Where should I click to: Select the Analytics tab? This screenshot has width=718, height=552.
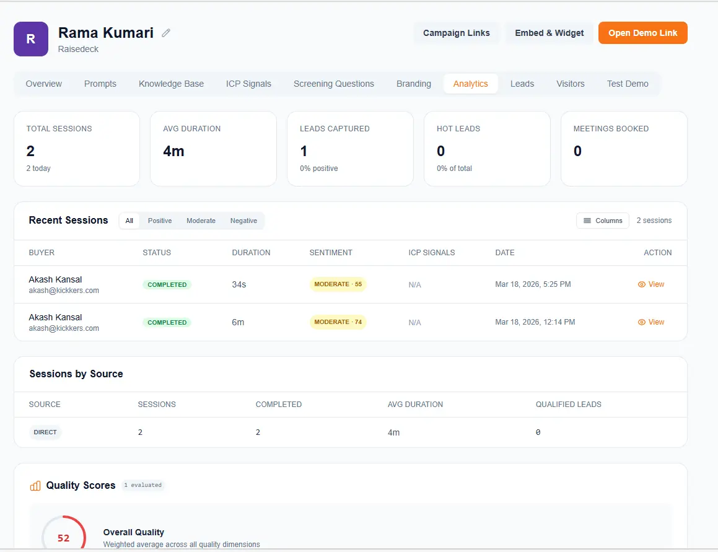click(x=470, y=84)
